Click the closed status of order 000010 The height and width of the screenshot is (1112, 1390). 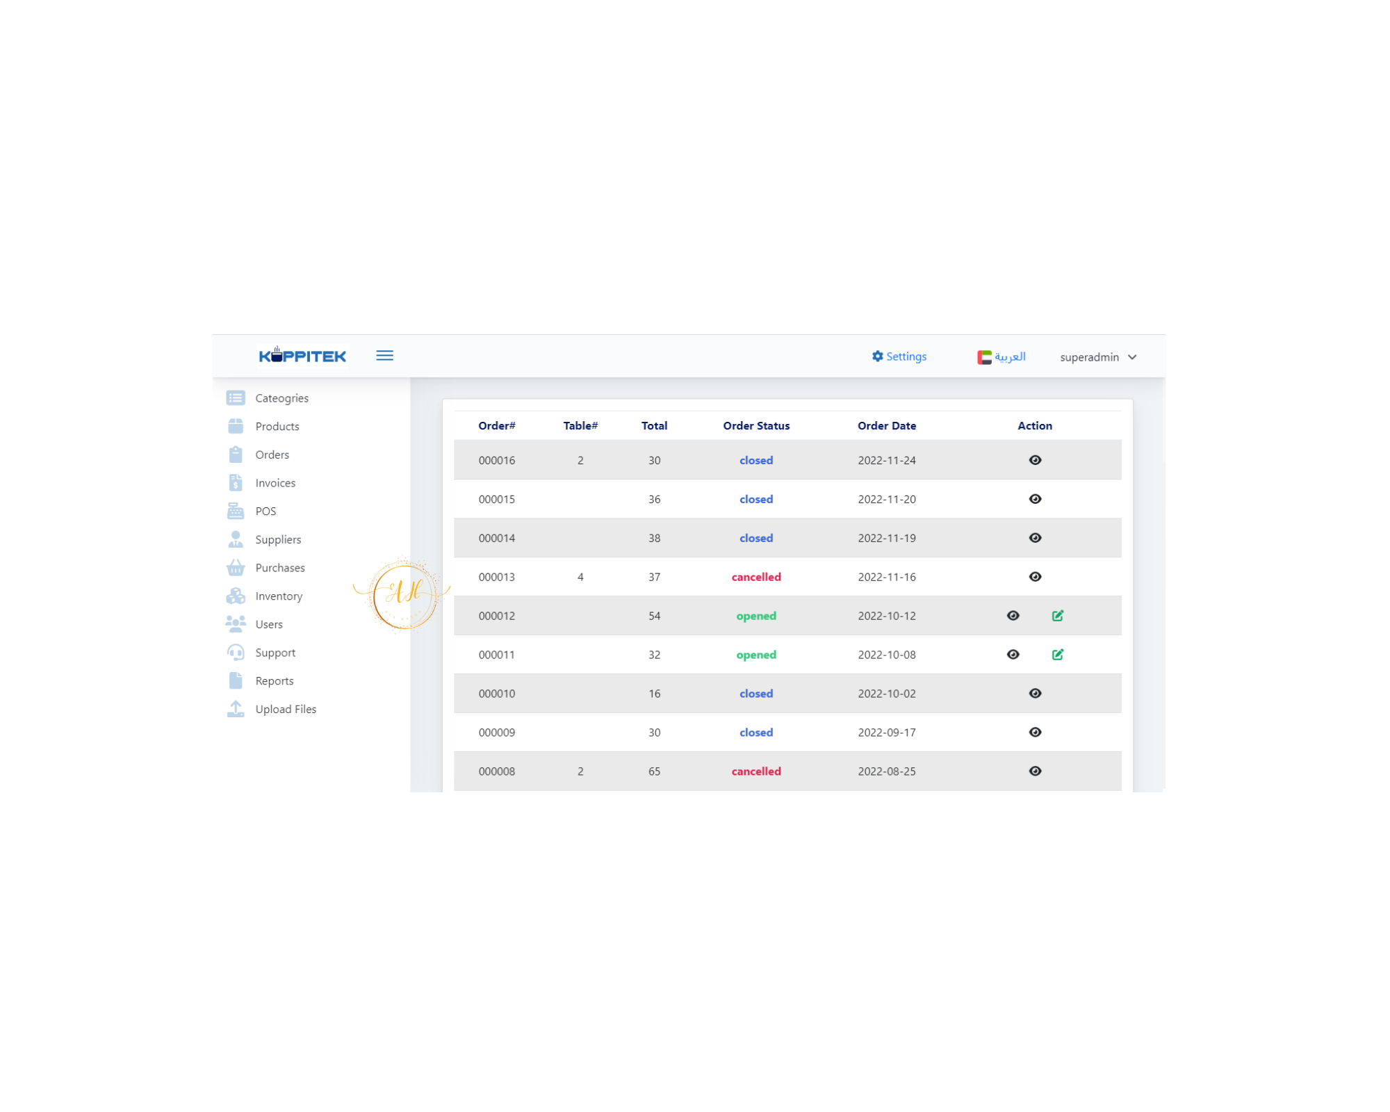tap(756, 694)
